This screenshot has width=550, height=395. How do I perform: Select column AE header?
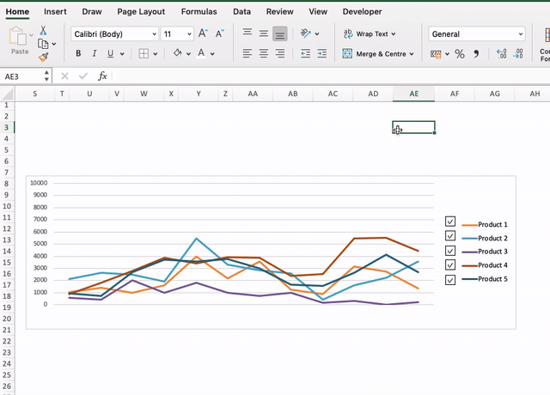[x=414, y=94]
